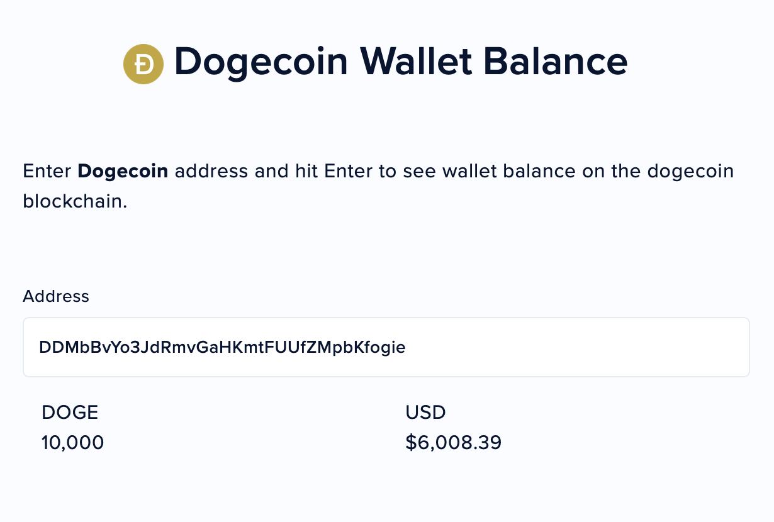
Task: Select the 10,000 DOGE balance value
Action: pyautogui.click(x=72, y=443)
